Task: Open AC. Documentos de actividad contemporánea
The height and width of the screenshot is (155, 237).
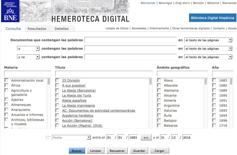Action: (x=99, y=110)
